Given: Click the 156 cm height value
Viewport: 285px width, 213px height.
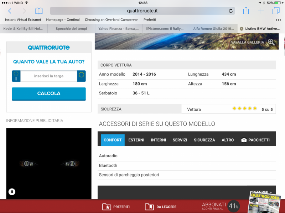Looking at the screenshot, I should [x=229, y=84].
